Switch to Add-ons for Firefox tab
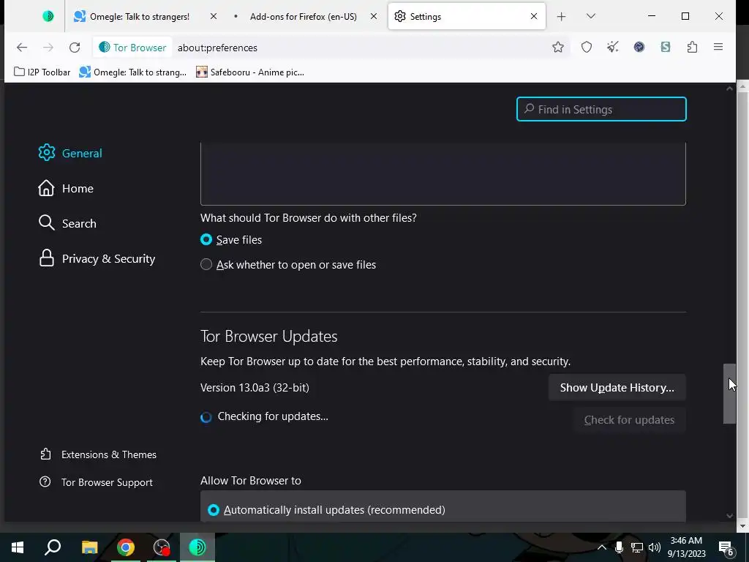 (x=304, y=16)
